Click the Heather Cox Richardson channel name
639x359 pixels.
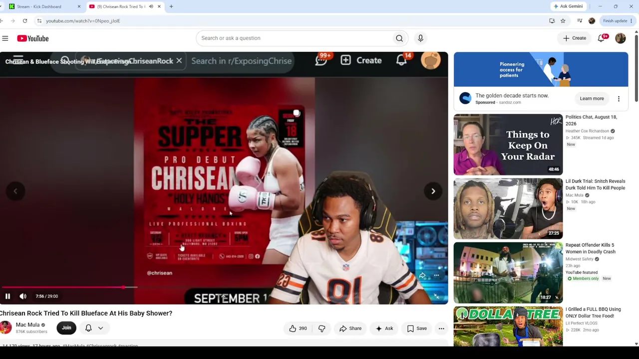coord(587,131)
